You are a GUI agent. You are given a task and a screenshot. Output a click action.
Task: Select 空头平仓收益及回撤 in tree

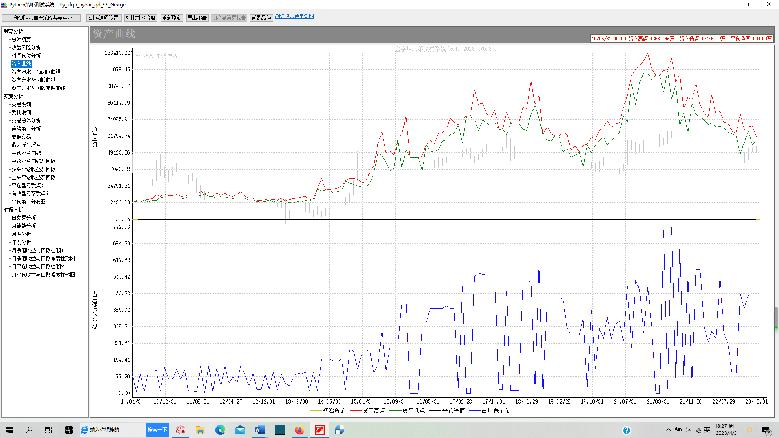[33, 177]
